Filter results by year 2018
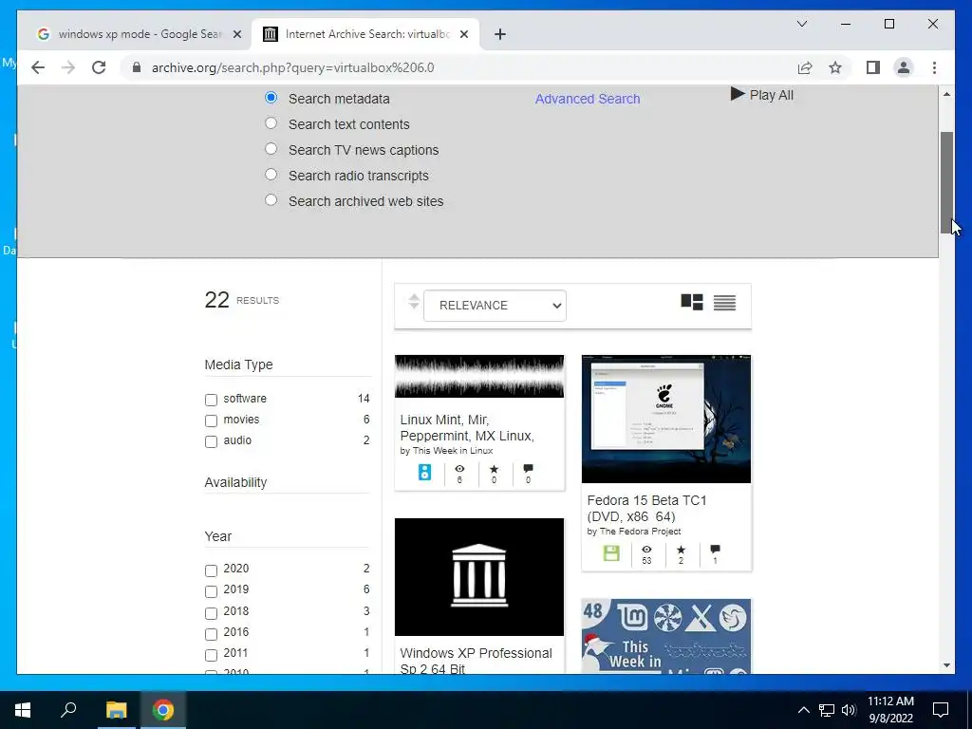Screen dimensions: 972x729 [212, 613]
